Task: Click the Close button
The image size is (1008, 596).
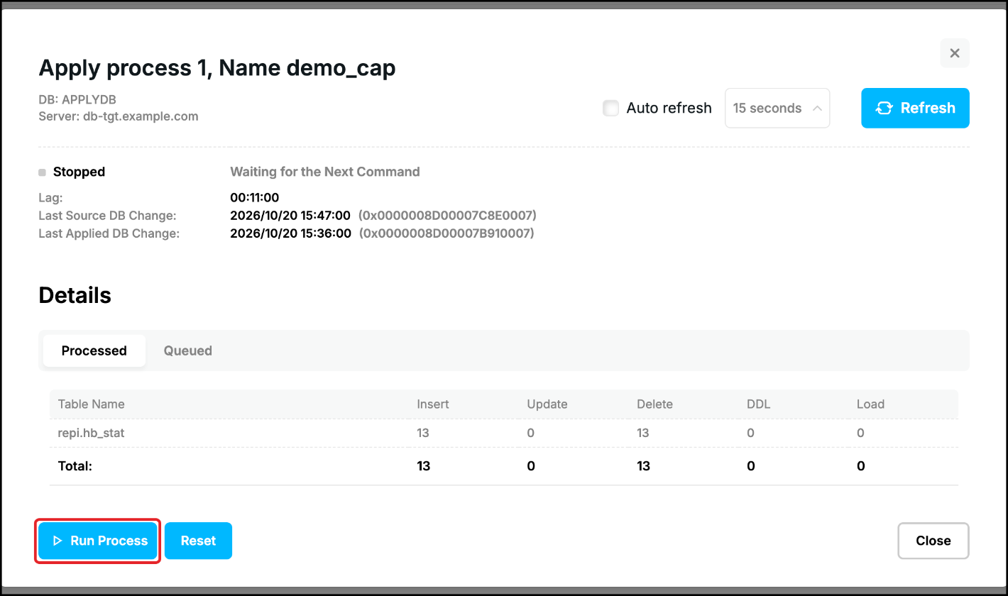Action: click(933, 541)
